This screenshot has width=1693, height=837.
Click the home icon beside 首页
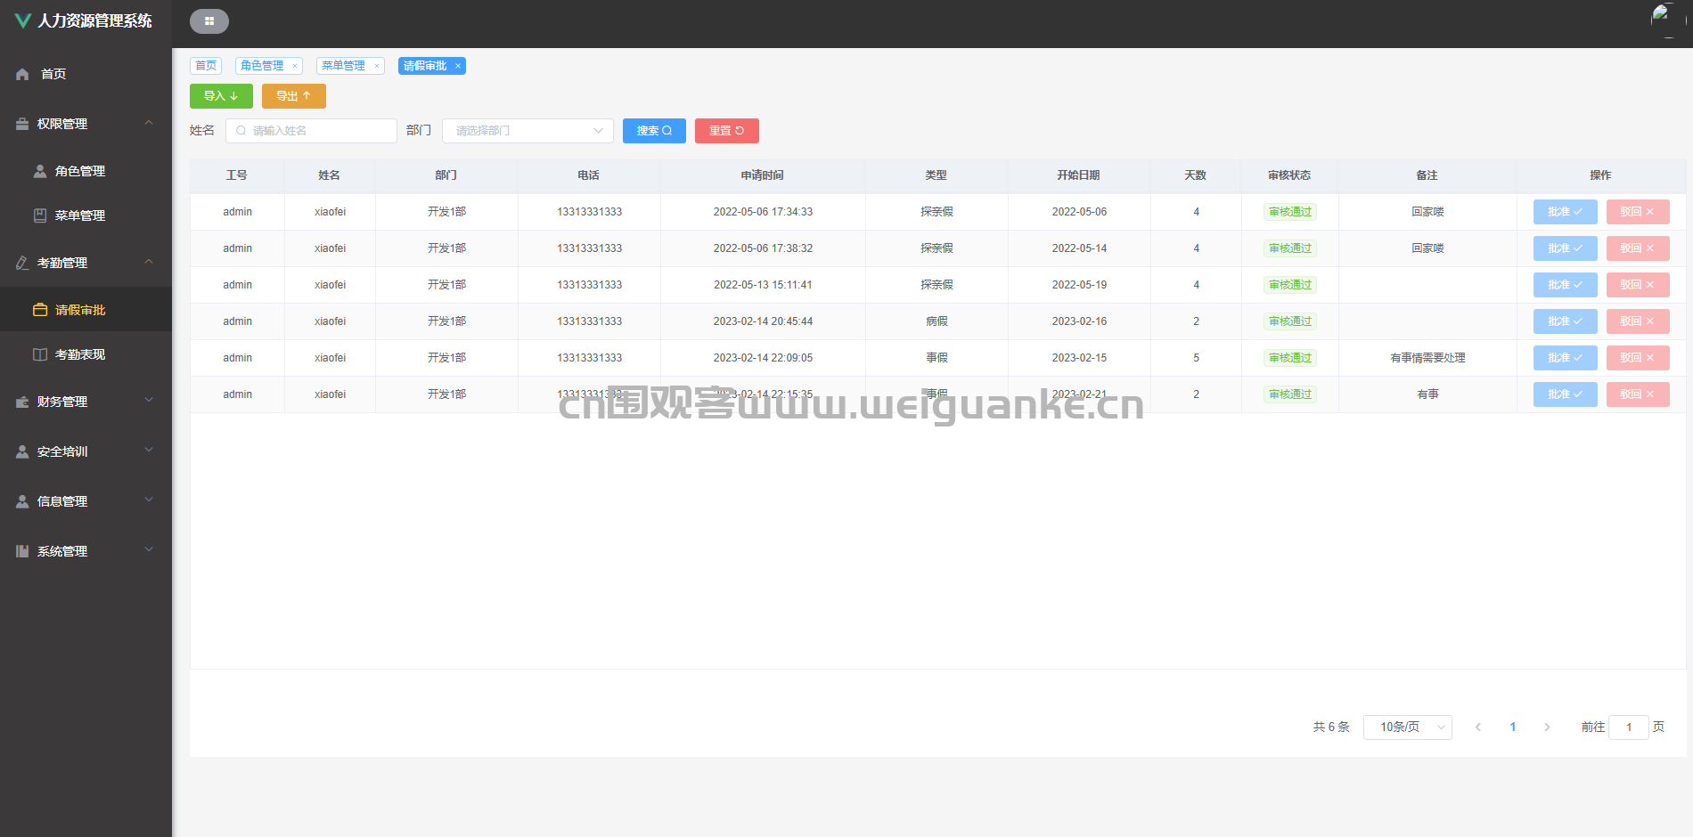tap(22, 74)
